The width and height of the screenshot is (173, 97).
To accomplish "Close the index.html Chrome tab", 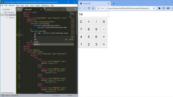I will [109, 4].
